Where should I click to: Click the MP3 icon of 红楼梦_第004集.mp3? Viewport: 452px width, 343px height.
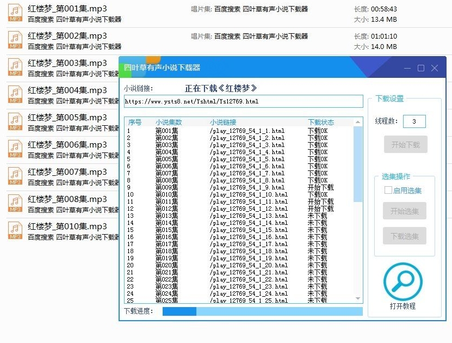15,94
